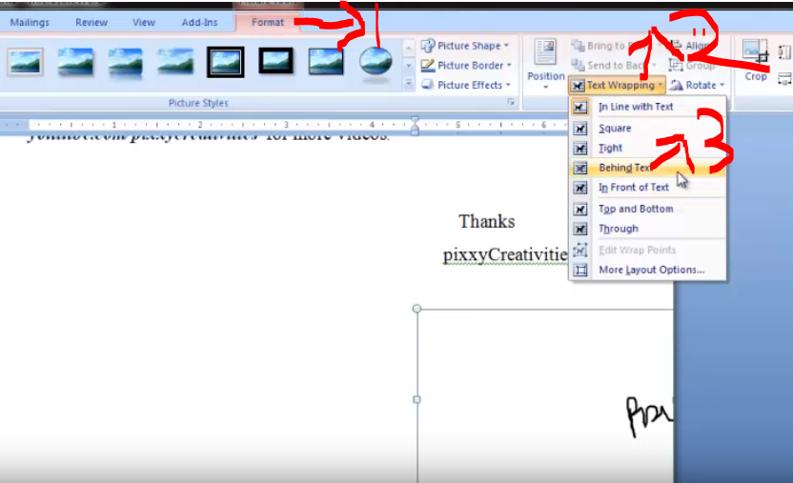Expand the picture styles gallery More arrow
The width and height of the screenshot is (793, 483).
(x=409, y=84)
